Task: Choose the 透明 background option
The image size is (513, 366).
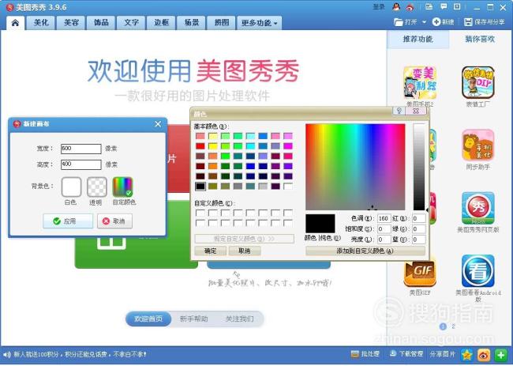Action: click(x=97, y=187)
